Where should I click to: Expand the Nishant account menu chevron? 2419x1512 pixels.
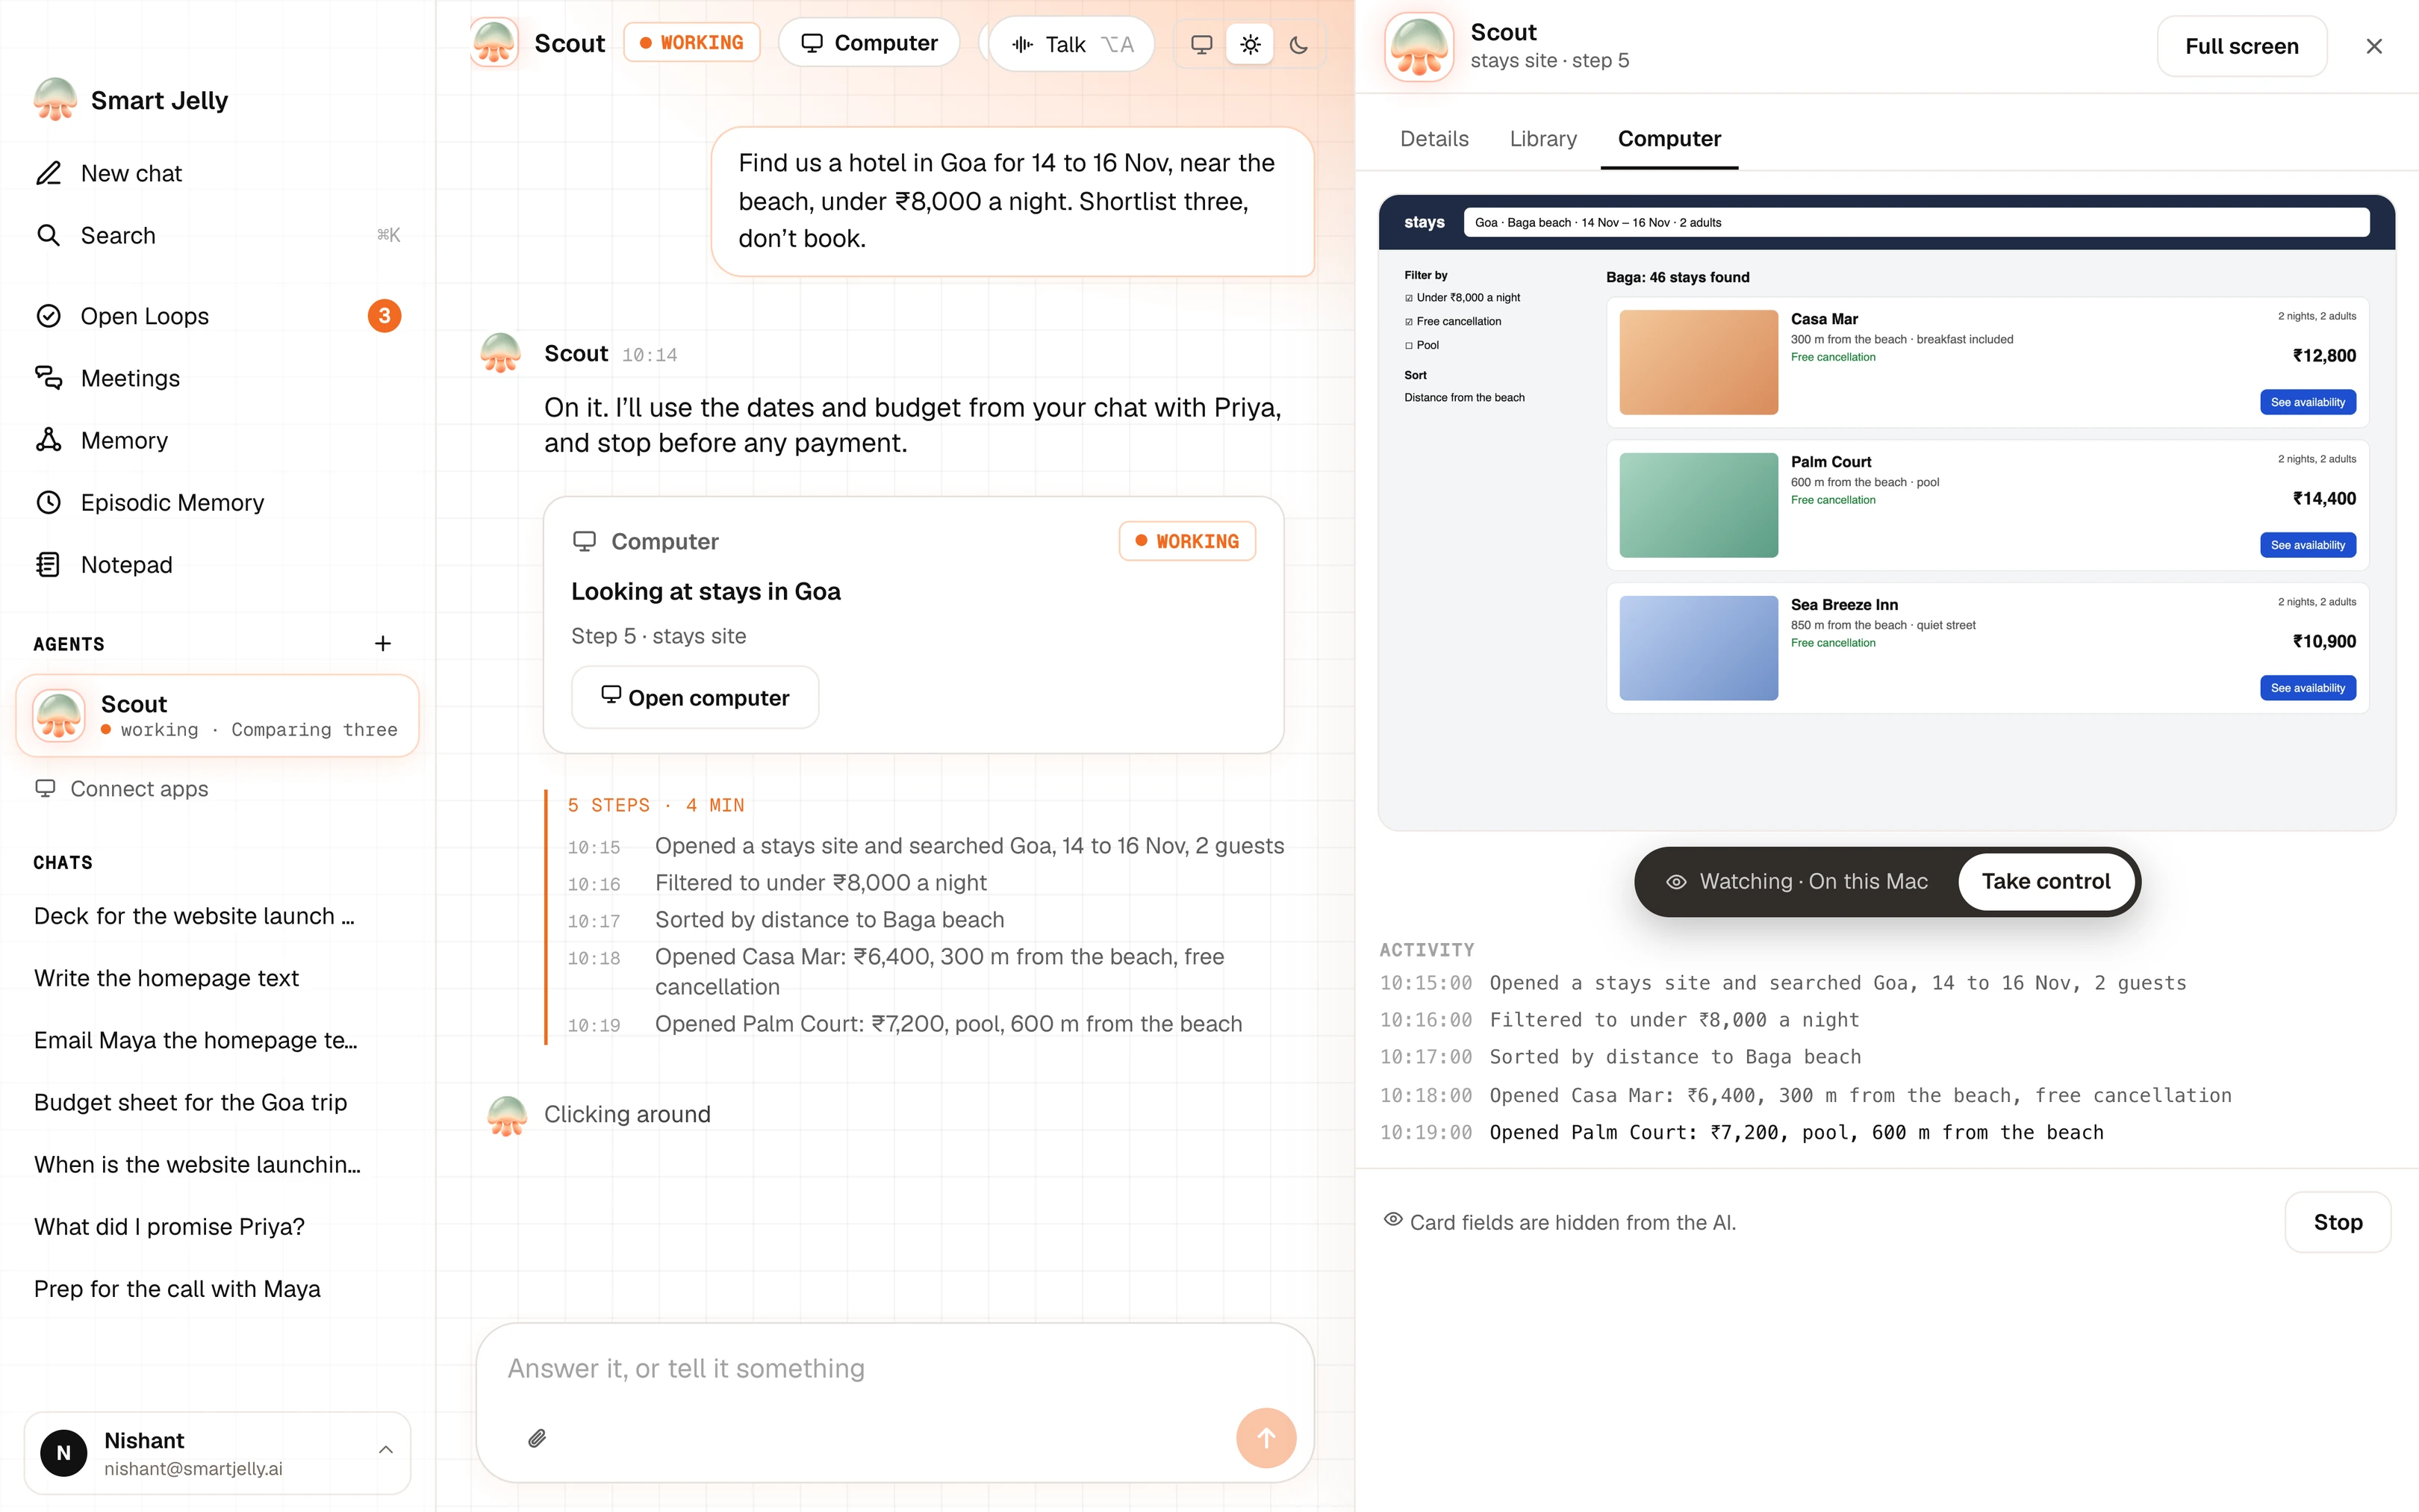pyautogui.click(x=386, y=1450)
